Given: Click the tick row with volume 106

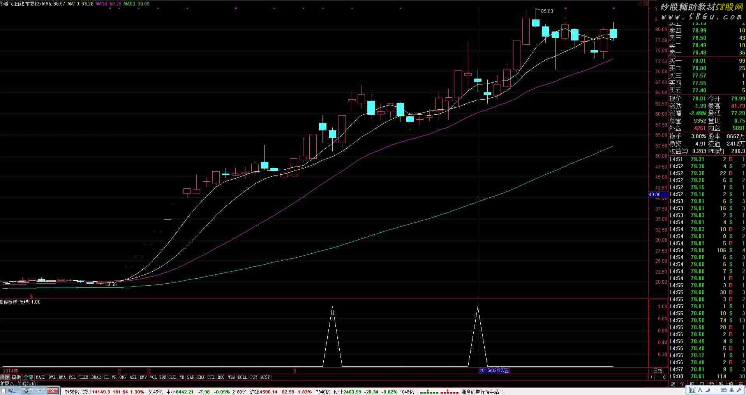Looking at the screenshot, I should pos(707,250).
